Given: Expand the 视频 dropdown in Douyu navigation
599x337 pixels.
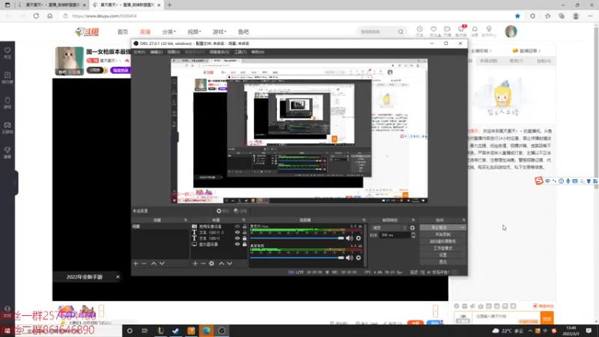Looking at the screenshot, I should tap(194, 31).
